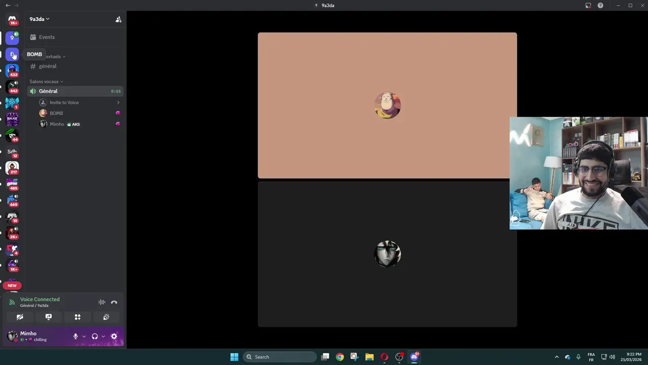Show hidden system tray icons

(557, 357)
